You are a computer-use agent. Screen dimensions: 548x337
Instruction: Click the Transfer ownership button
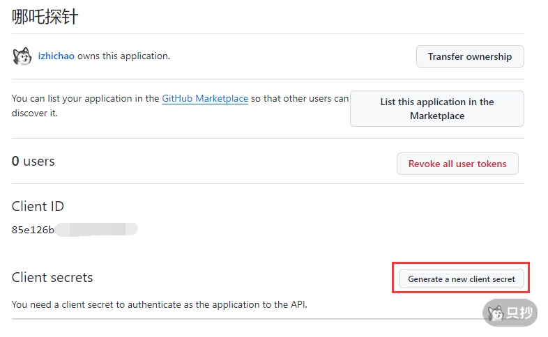(x=470, y=56)
